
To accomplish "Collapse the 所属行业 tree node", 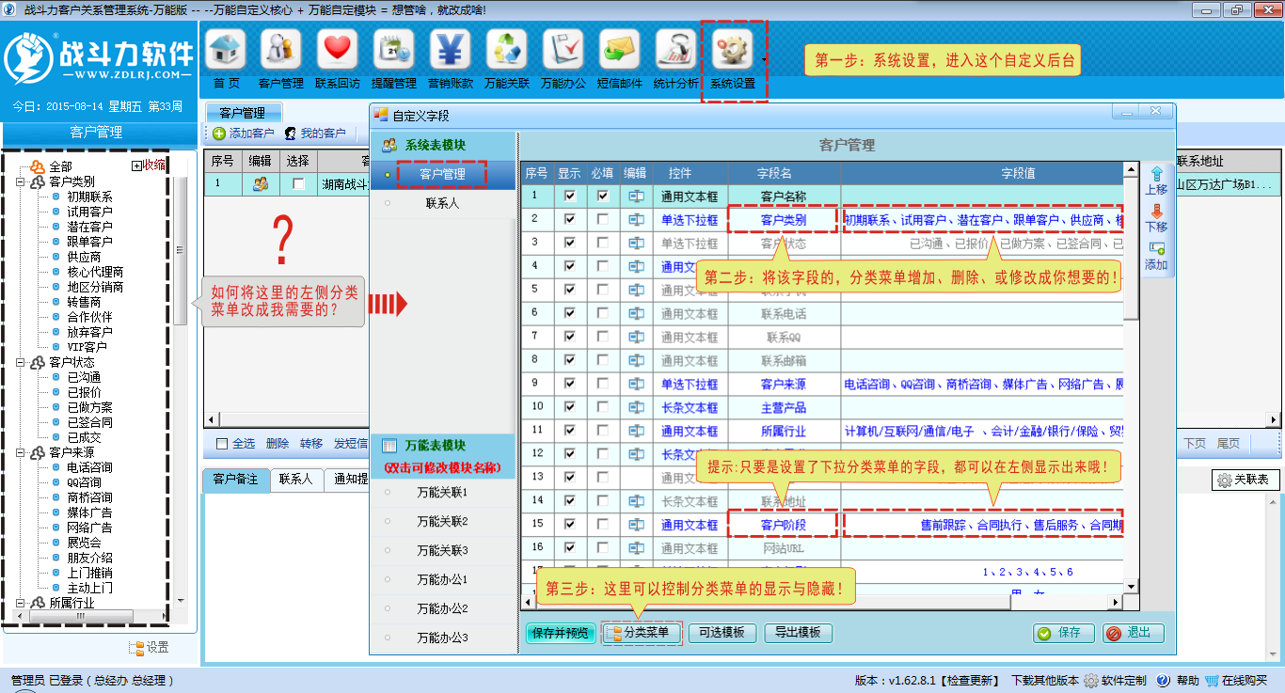I will [21, 603].
